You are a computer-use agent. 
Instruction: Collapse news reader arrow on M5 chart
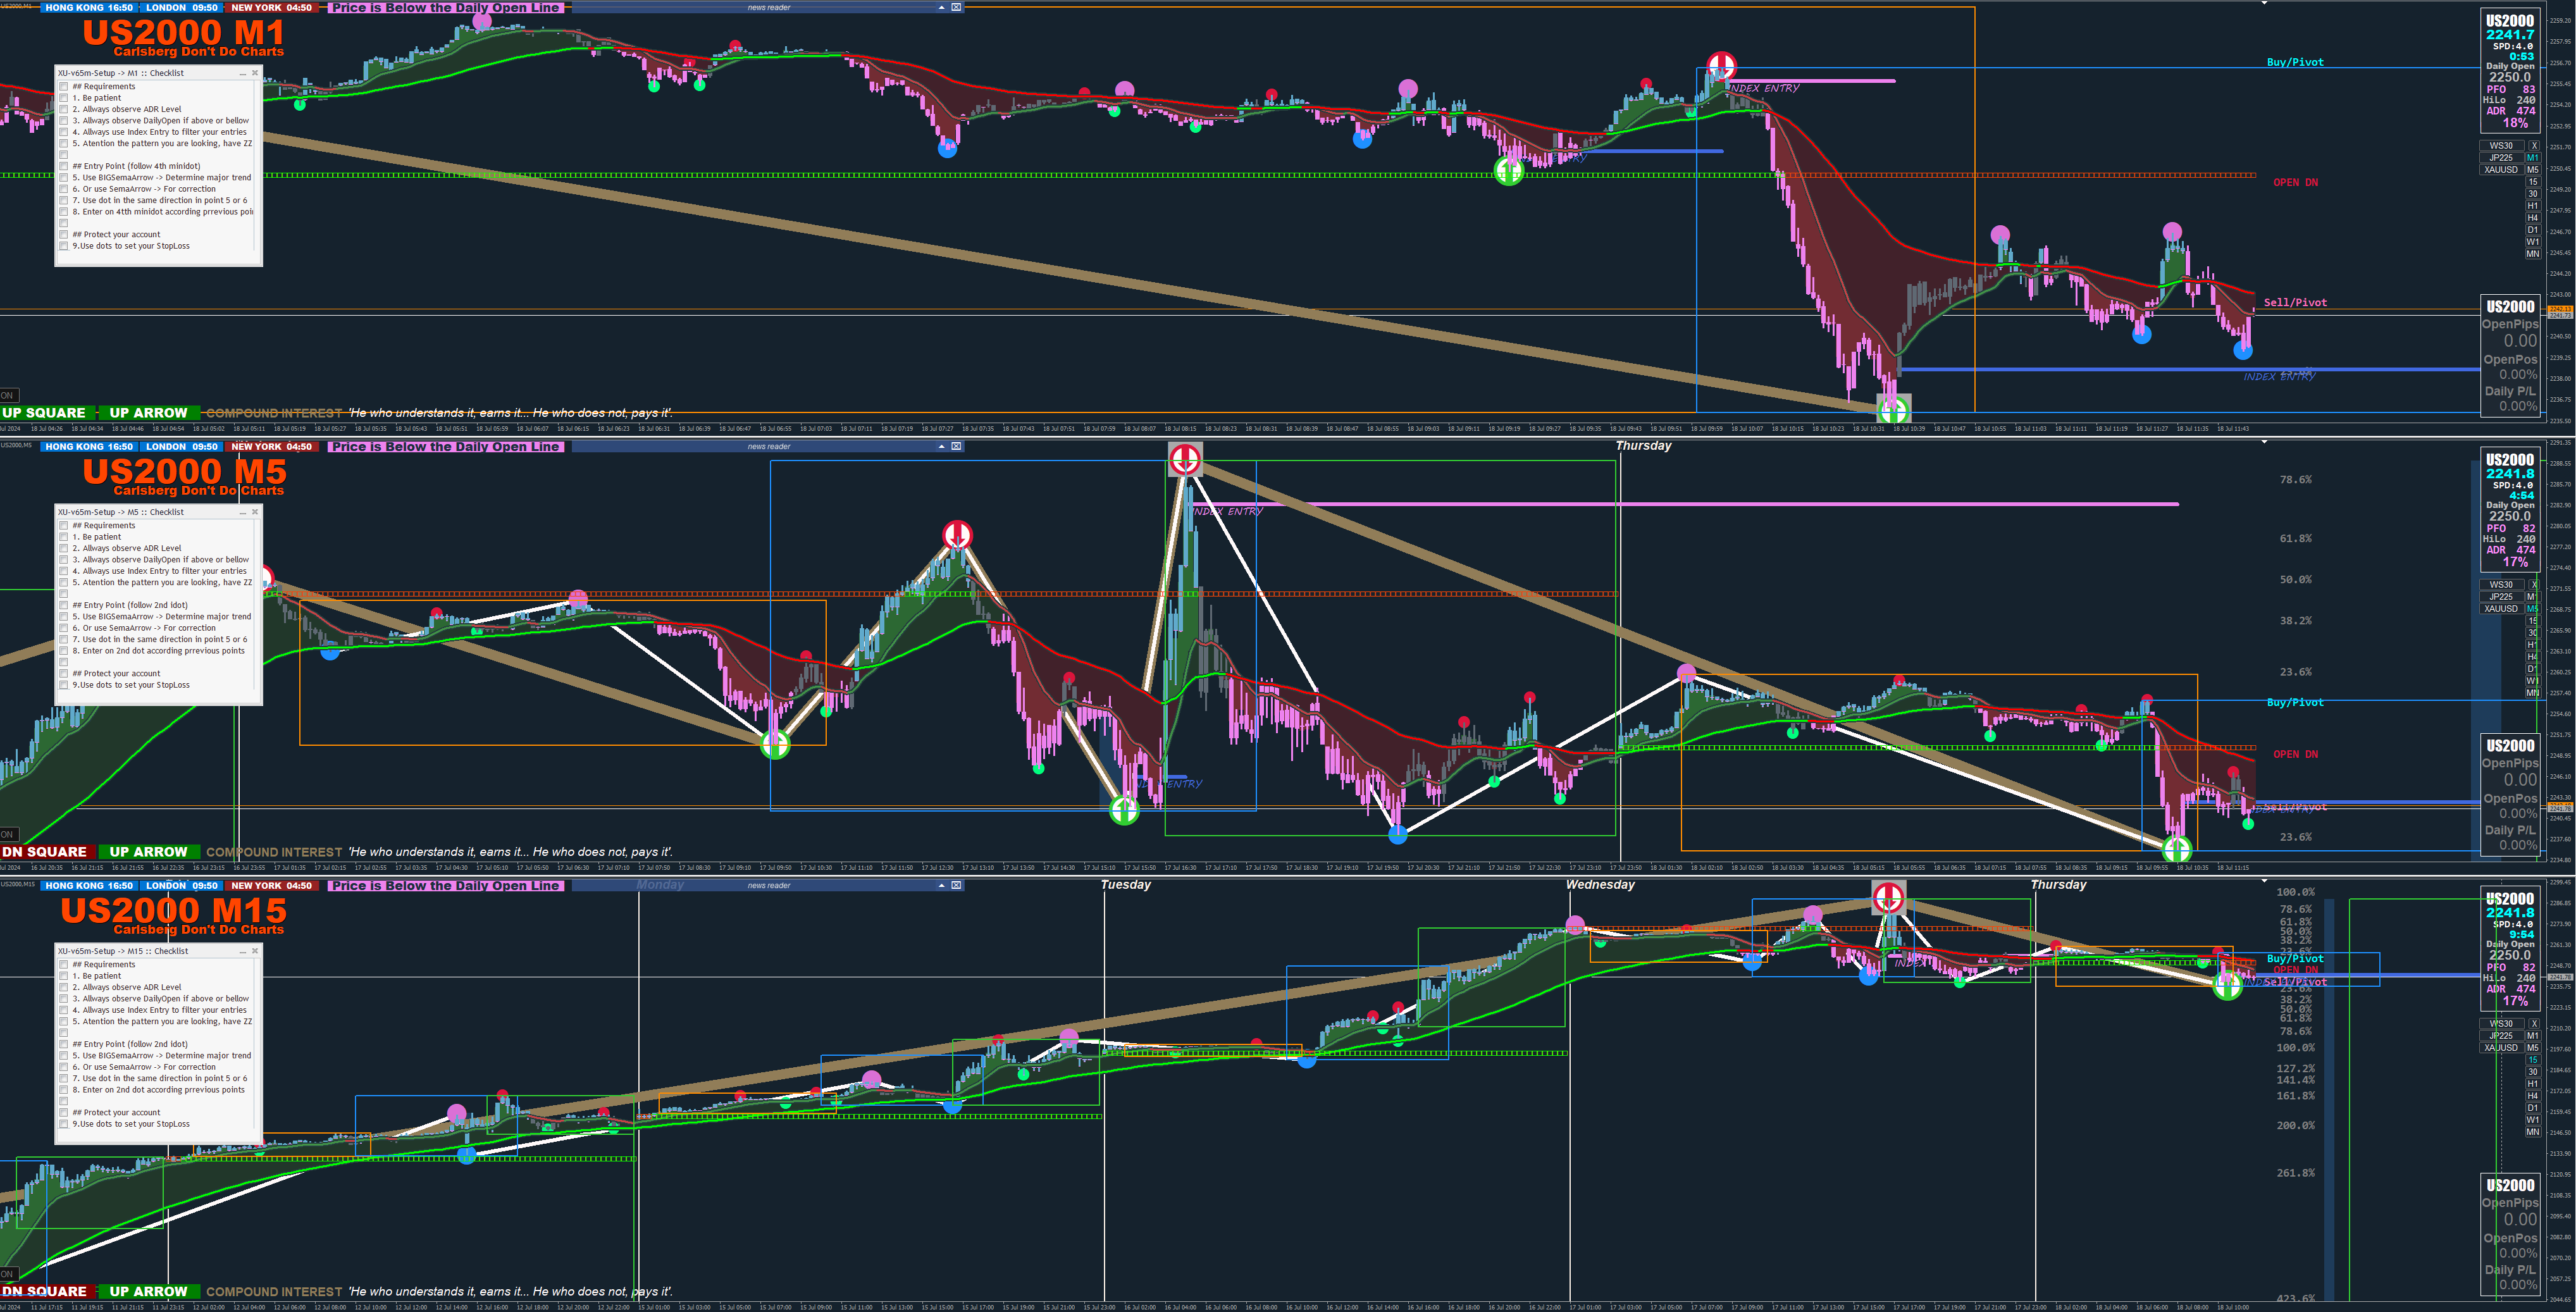click(x=941, y=446)
